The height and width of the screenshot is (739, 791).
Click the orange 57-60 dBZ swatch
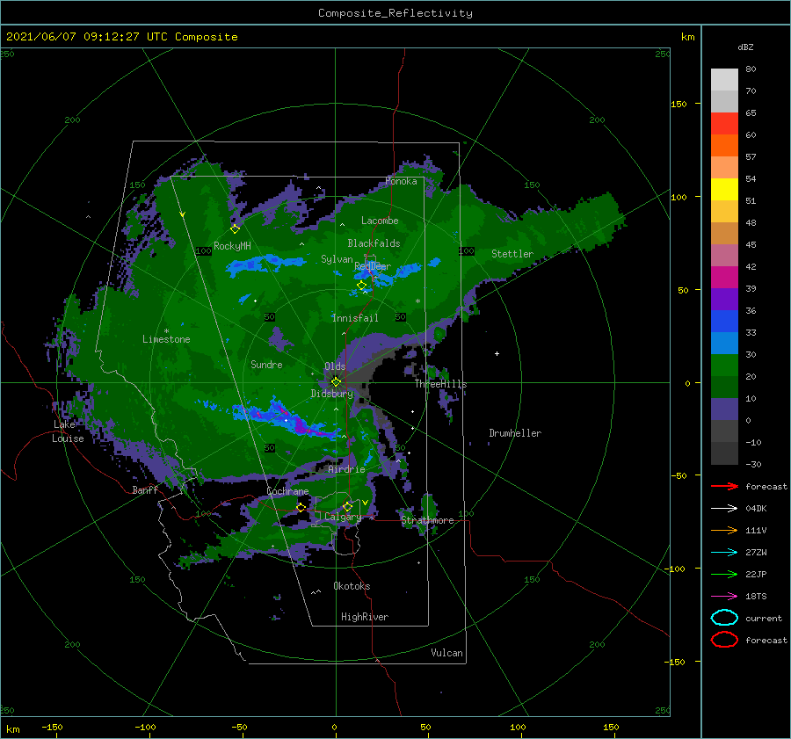pos(724,146)
